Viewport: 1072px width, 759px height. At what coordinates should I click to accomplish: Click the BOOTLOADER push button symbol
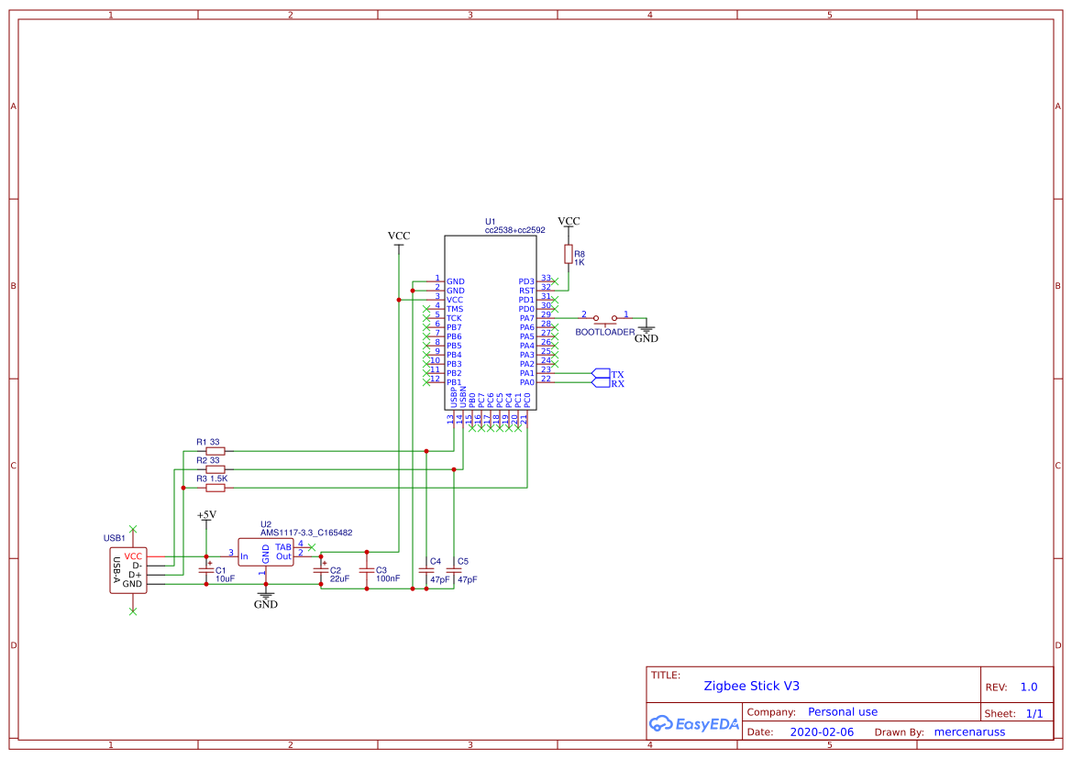[606, 324]
